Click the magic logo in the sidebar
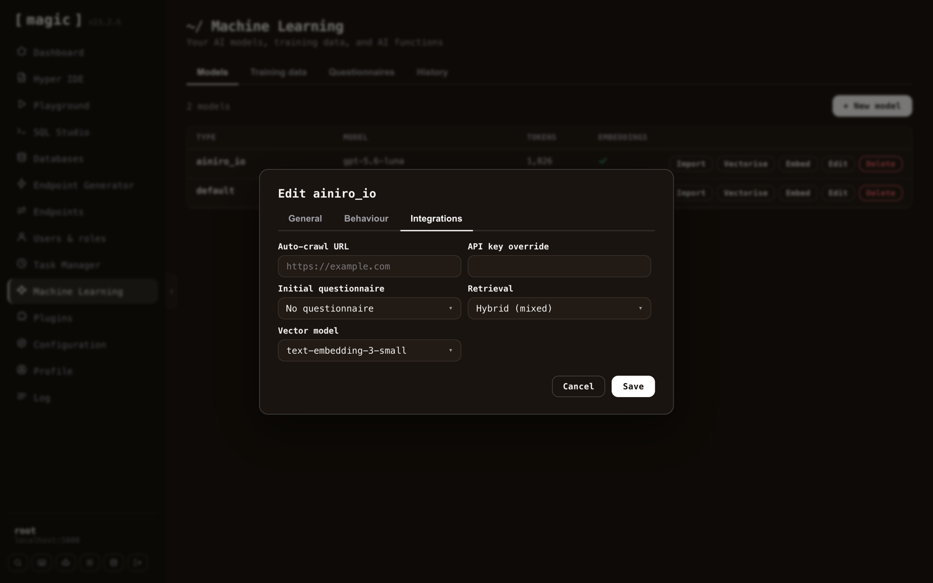The height and width of the screenshot is (583, 933). 49,20
